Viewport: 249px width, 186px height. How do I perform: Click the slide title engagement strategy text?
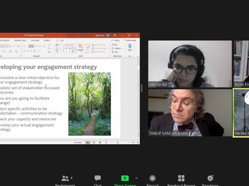[49, 67]
